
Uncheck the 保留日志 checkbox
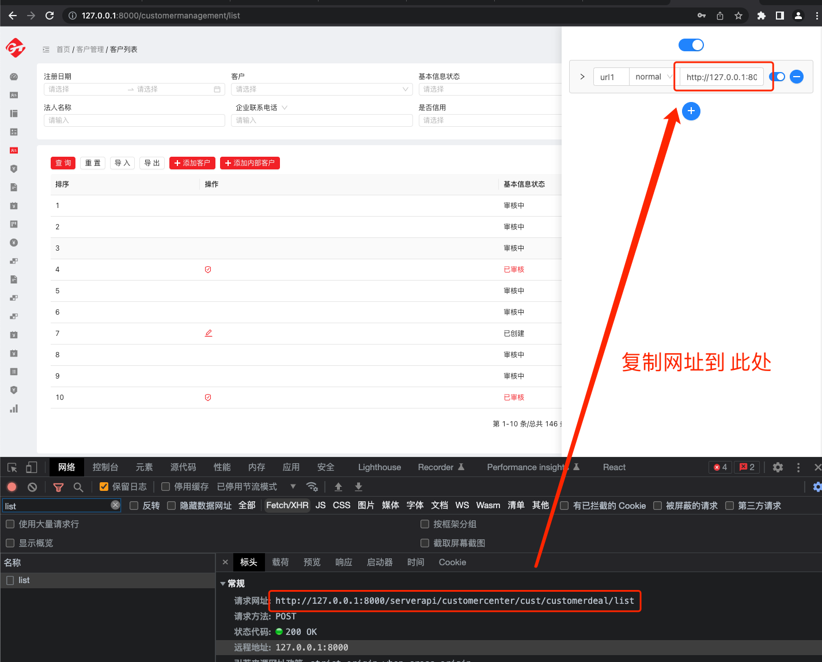104,487
